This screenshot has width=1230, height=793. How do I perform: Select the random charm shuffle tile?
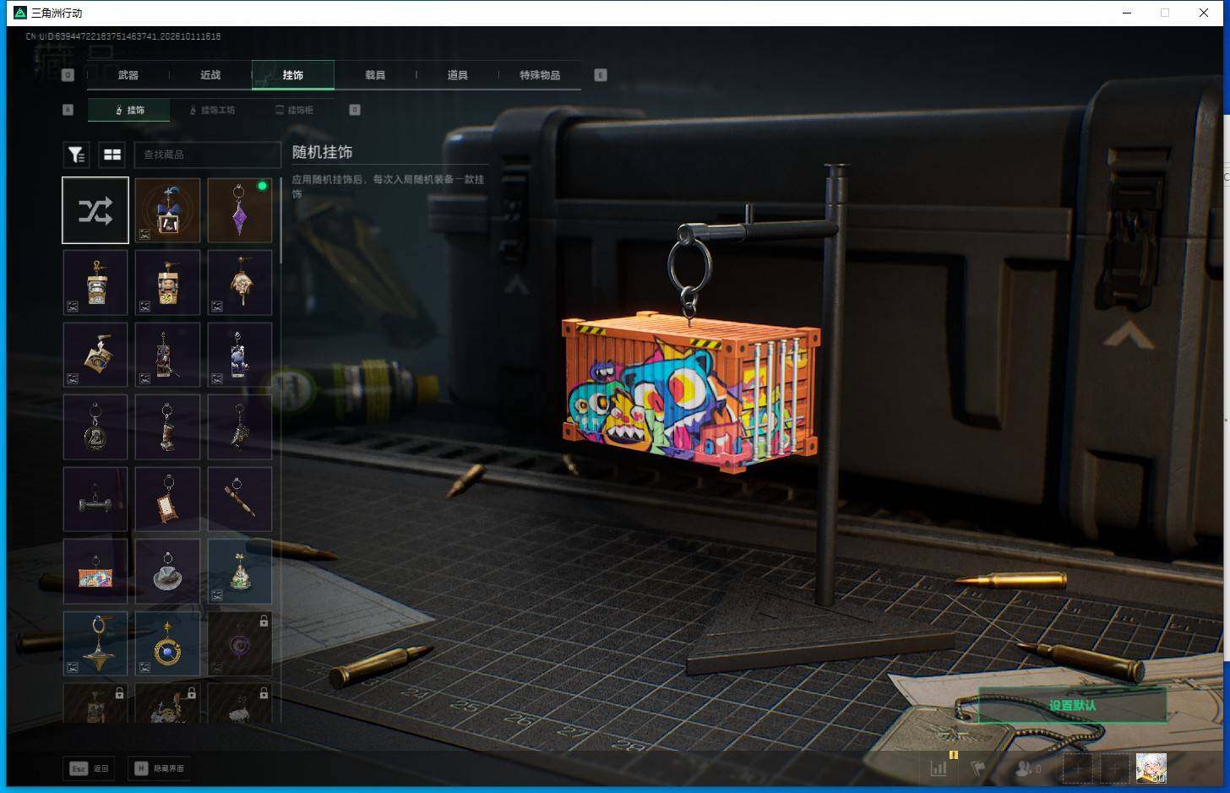point(95,210)
